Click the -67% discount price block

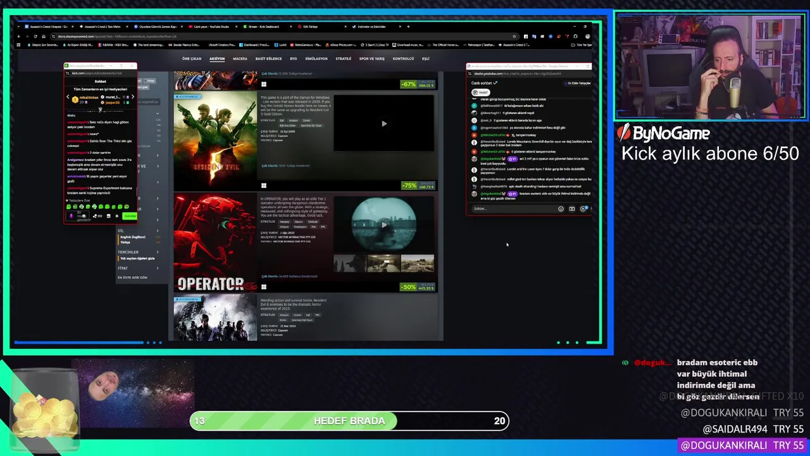(x=418, y=84)
